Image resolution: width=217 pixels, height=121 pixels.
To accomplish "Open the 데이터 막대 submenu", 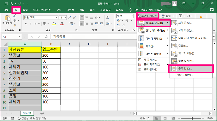I will pos(153,39).
